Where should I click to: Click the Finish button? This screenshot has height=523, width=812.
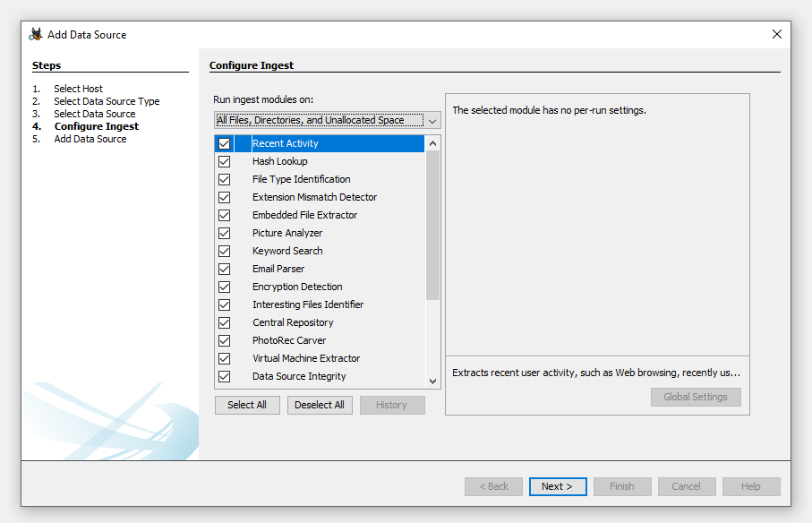click(622, 486)
